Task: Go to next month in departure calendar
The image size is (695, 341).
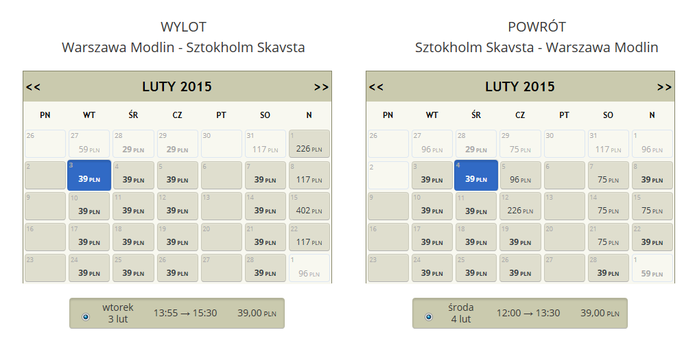Action: (321, 87)
